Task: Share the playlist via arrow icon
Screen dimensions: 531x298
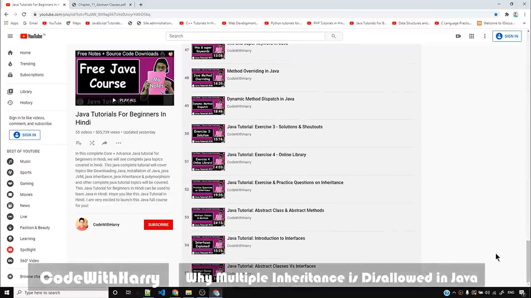Action: (105, 143)
